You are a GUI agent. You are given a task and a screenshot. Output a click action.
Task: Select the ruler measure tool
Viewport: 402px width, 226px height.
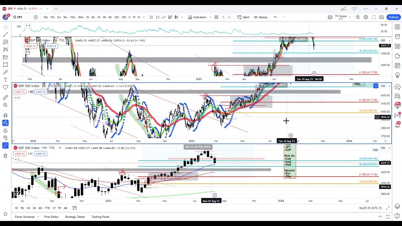tap(5, 98)
